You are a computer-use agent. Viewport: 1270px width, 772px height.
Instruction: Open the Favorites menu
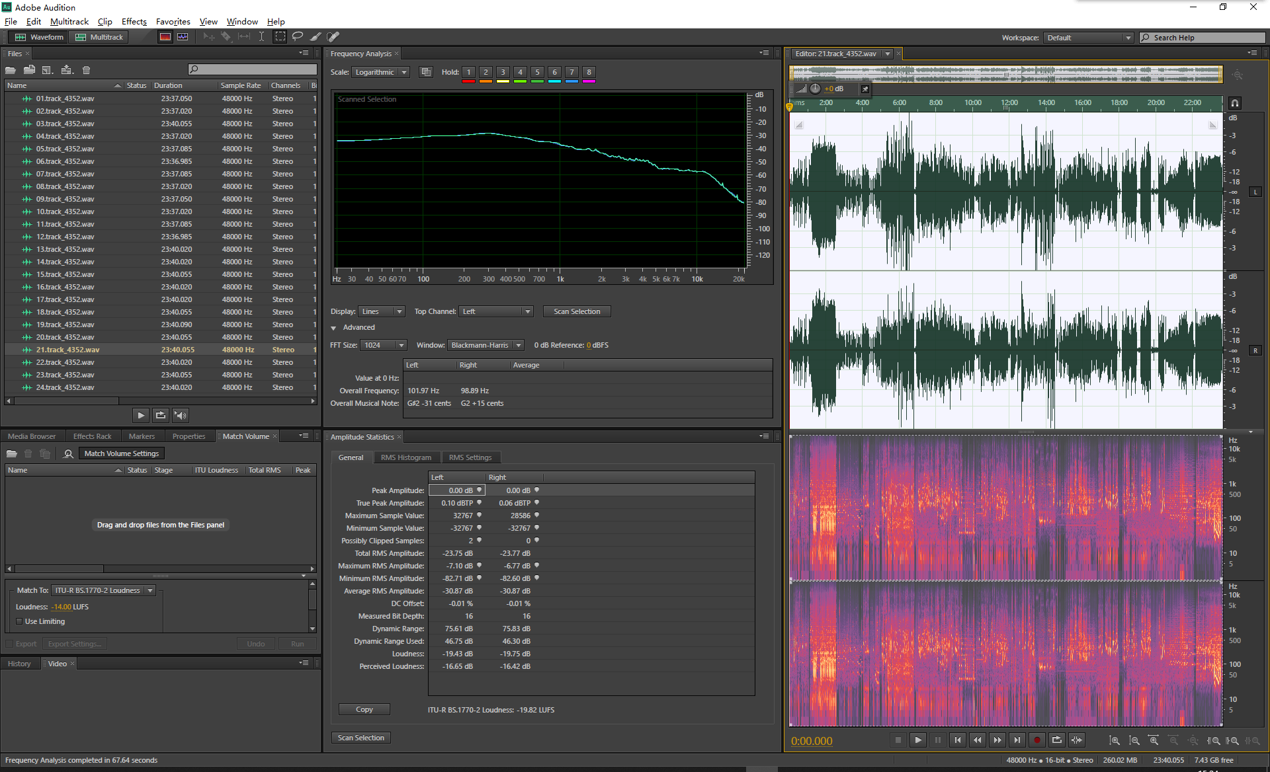(x=173, y=21)
